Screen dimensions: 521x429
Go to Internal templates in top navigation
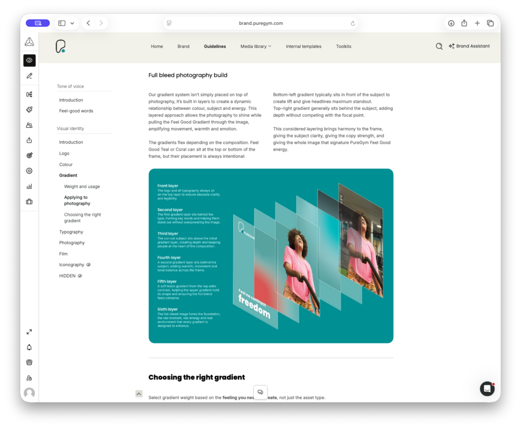point(303,46)
